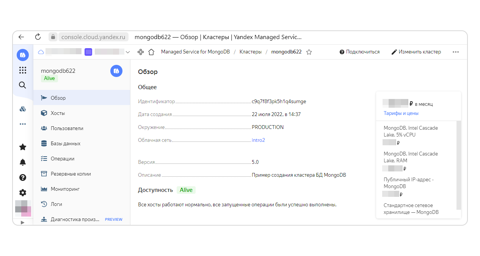Go back with the browser back arrow
Viewport: 480px width, 256px height.
21,37
